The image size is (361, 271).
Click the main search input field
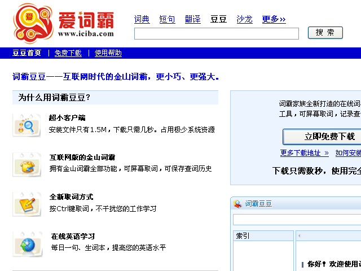coord(217,34)
